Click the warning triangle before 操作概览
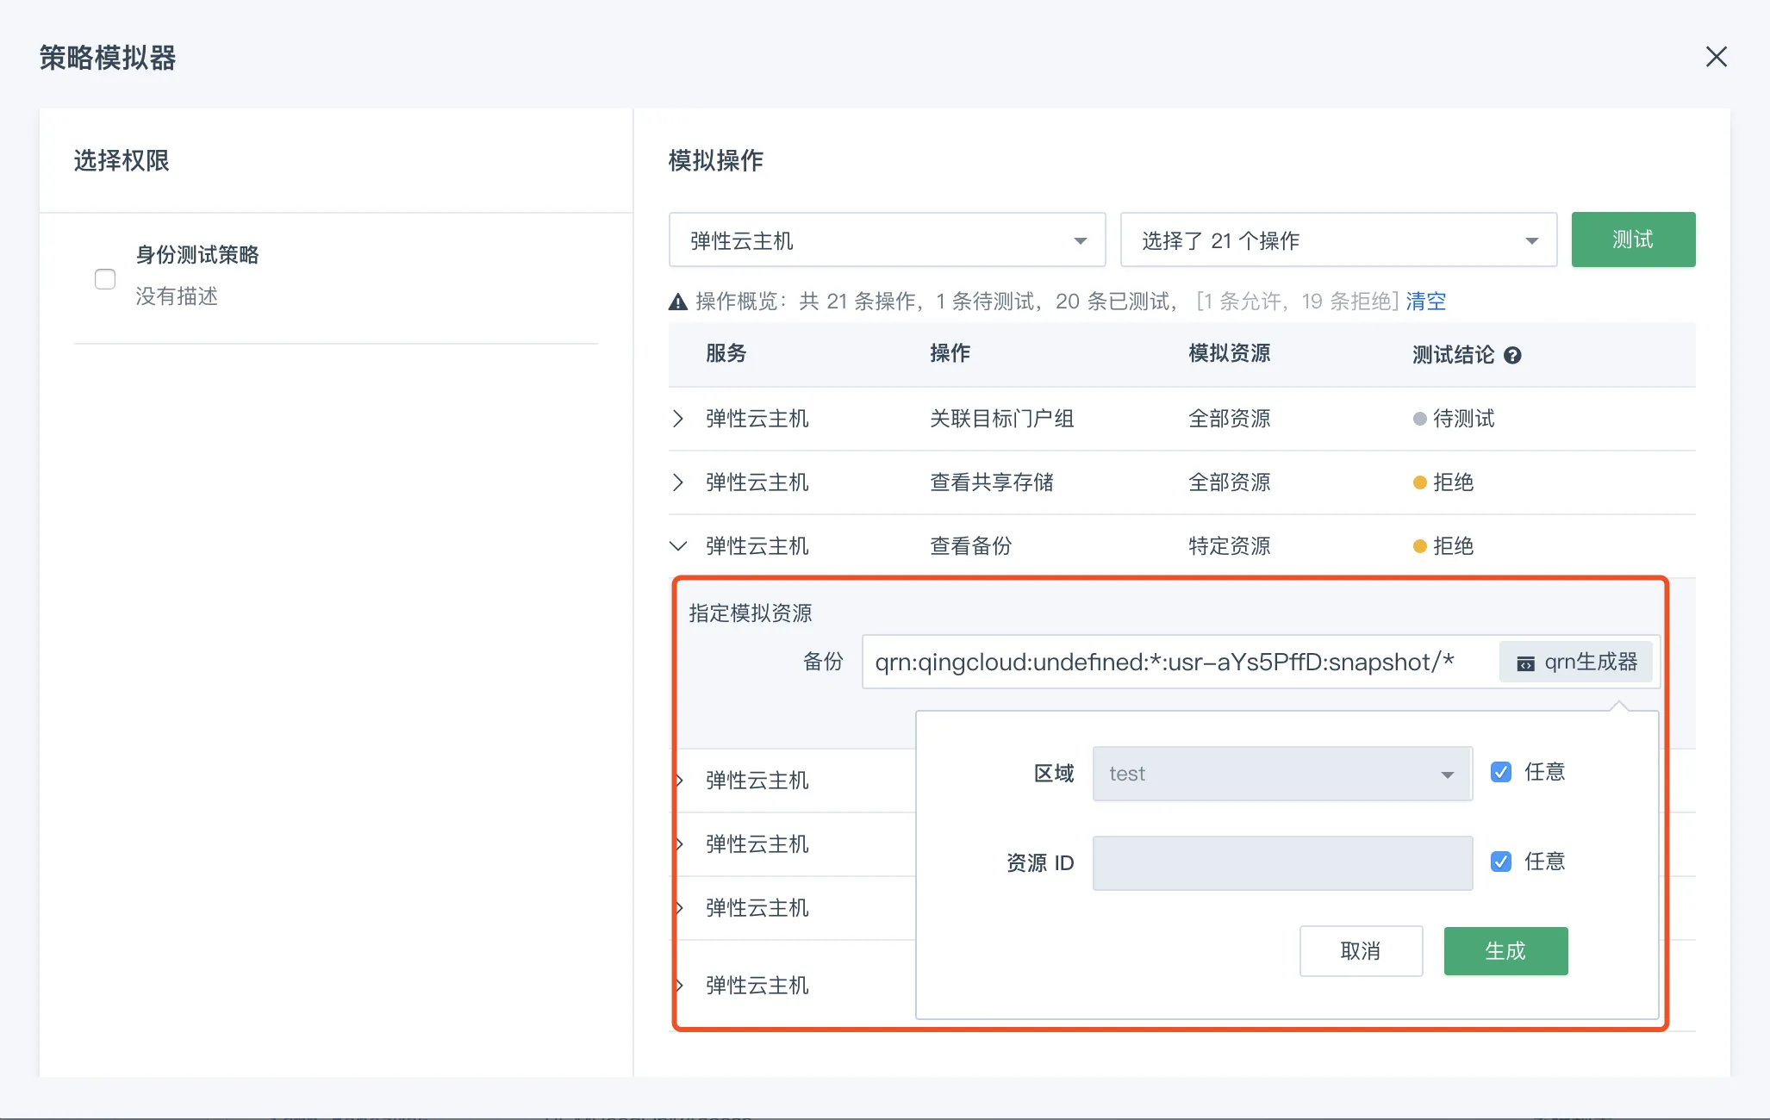This screenshot has width=1770, height=1120. click(x=678, y=302)
